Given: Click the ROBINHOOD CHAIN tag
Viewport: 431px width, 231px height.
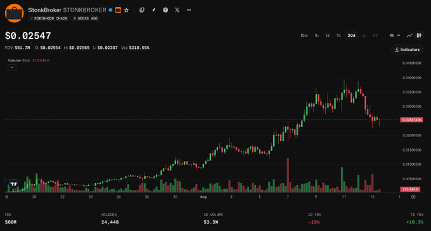Looking at the screenshot, I should pyautogui.click(x=49, y=18).
